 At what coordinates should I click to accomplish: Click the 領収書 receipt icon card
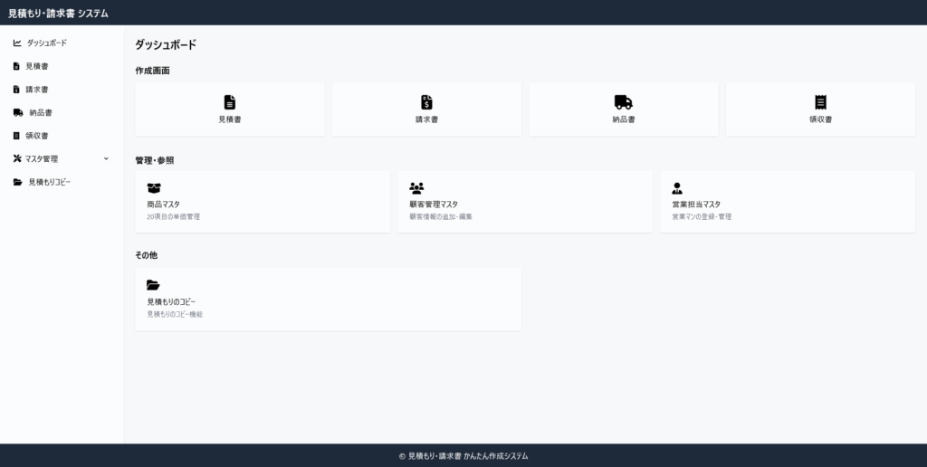pyautogui.click(x=820, y=102)
